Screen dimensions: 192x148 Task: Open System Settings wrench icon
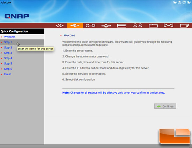90,25
